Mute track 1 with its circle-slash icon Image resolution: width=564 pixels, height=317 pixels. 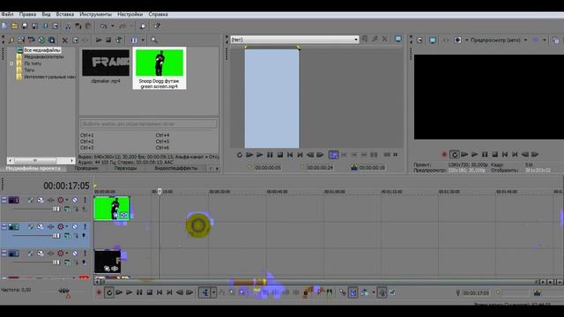tap(75, 200)
